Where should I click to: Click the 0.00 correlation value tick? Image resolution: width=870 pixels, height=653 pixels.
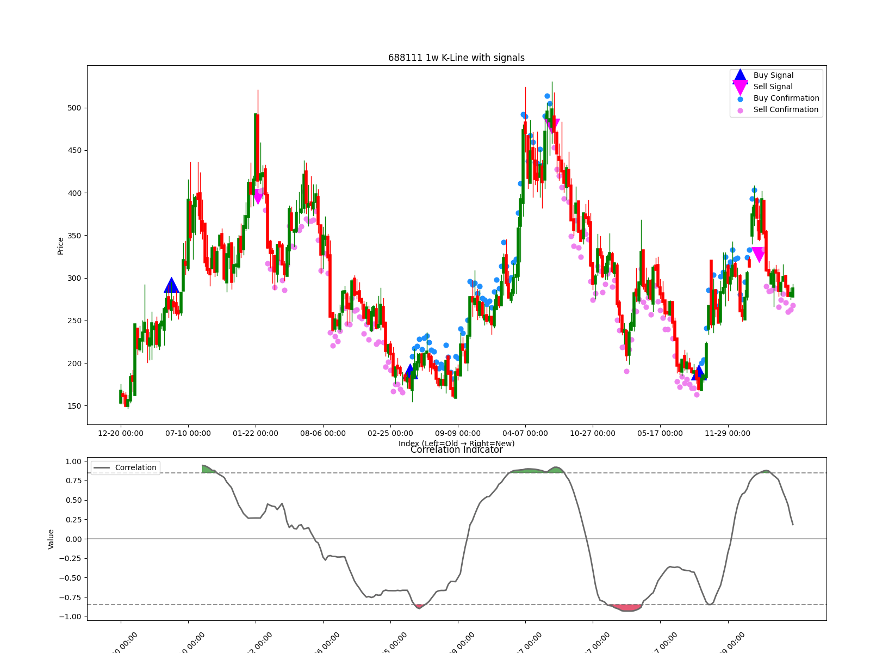(73, 539)
